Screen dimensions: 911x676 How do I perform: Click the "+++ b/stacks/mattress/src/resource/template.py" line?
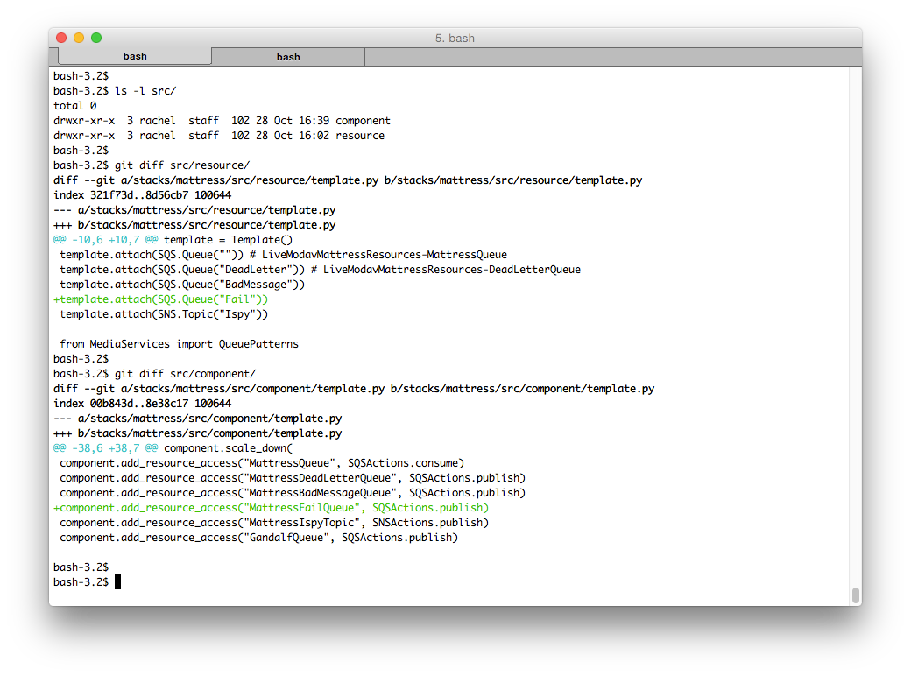194,225
